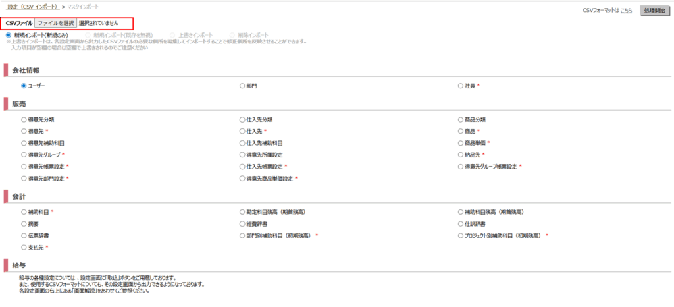Select 得意先部門設定 radio option
Viewport: 674px width, 307px height.
pos(24,179)
